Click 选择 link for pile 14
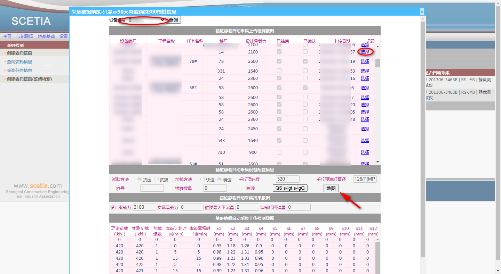501x274 pixels. click(x=365, y=52)
